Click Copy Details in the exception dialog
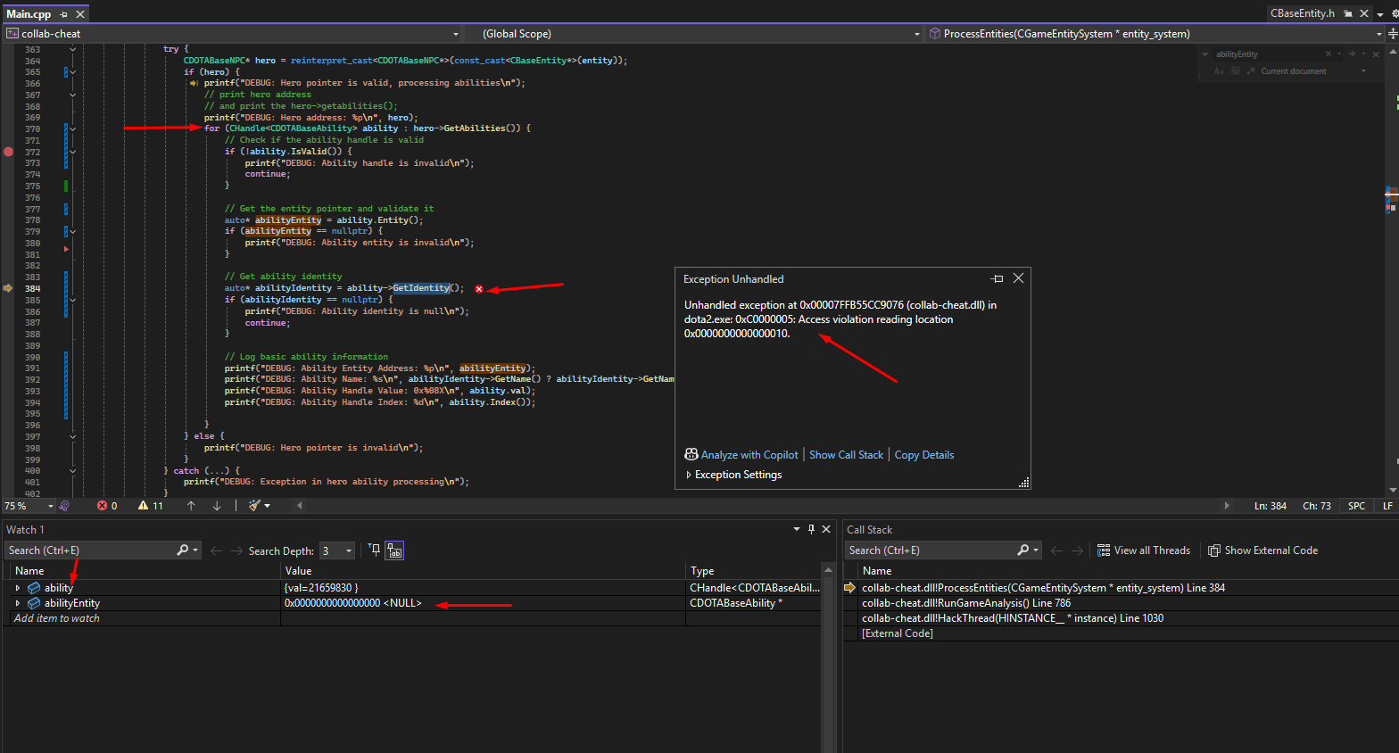Screen dimensions: 1399x753 923,455
